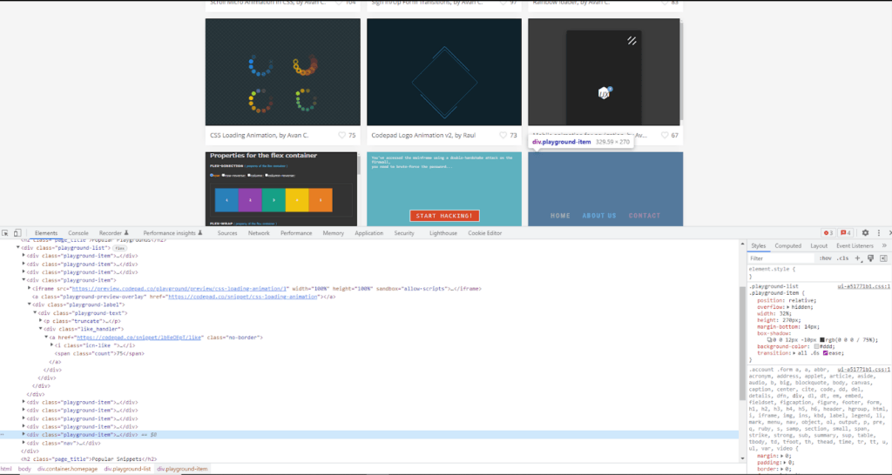This screenshot has height=475, width=892.
Task: Toggle the device toolbar icon
Action: point(17,233)
